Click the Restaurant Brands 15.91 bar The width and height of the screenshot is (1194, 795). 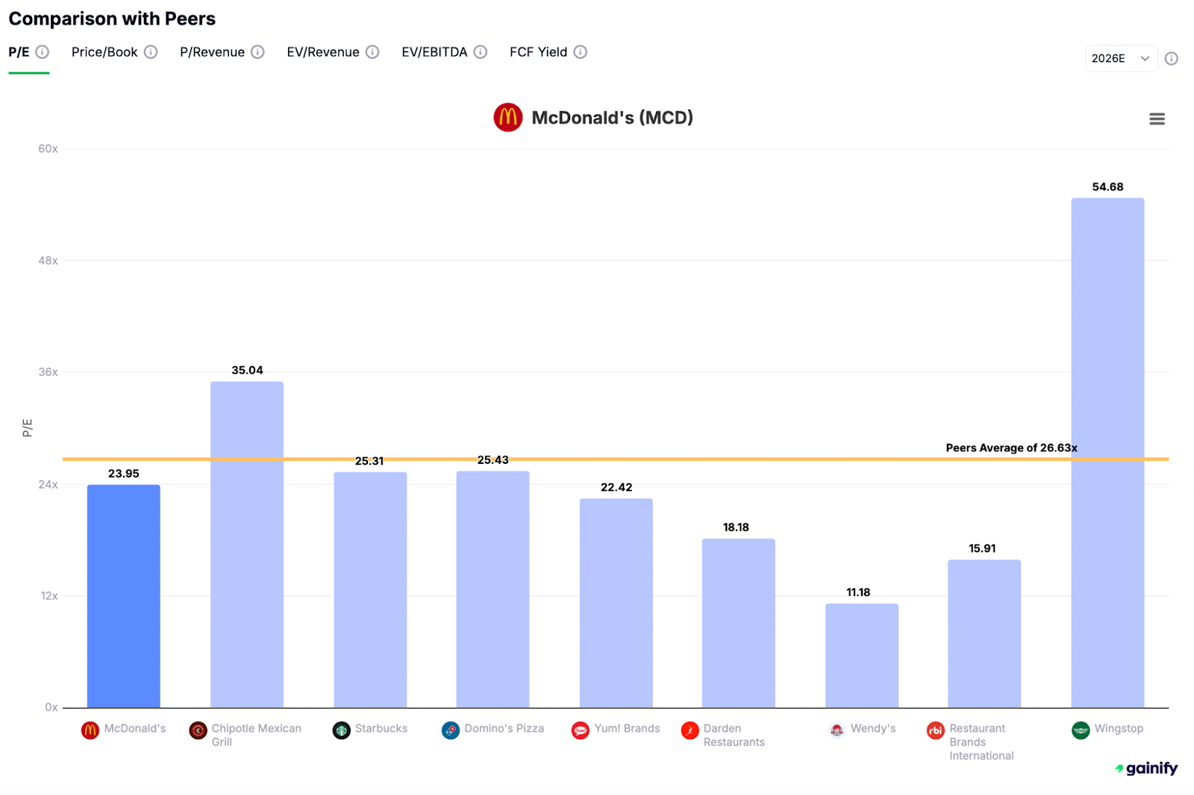click(984, 634)
